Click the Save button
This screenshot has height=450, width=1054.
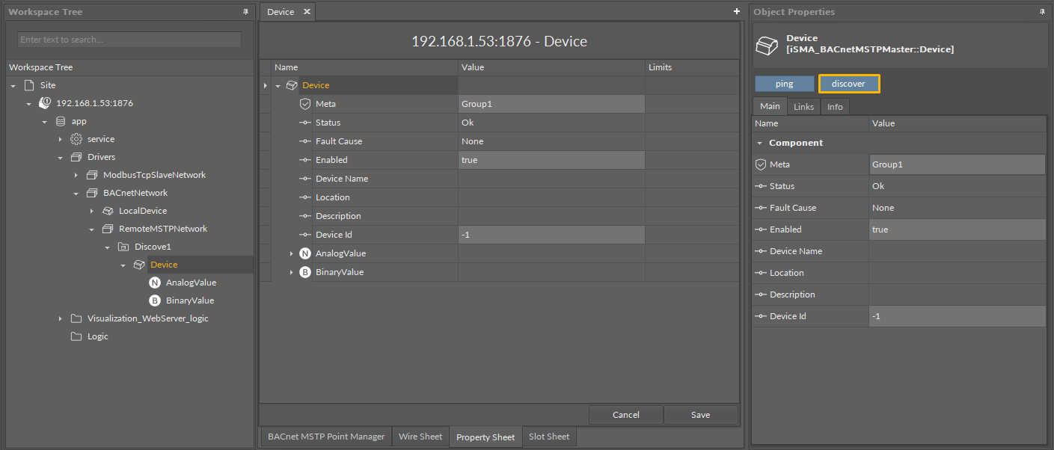(x=700, y=415)
